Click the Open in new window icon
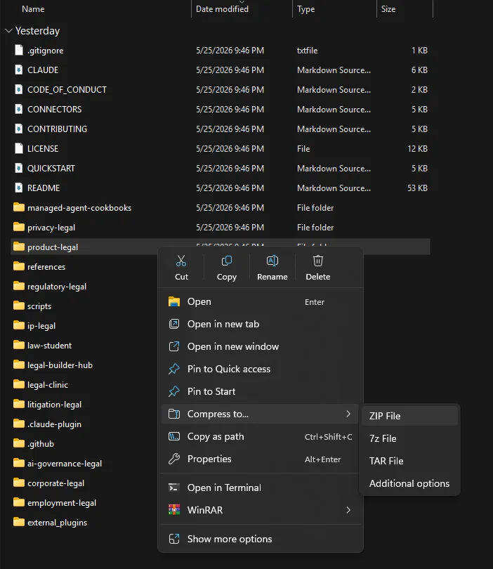 tap(174, 346)
